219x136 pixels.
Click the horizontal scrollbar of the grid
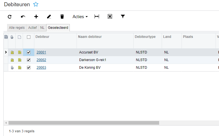pyautogui.click(x=84, y=123)
